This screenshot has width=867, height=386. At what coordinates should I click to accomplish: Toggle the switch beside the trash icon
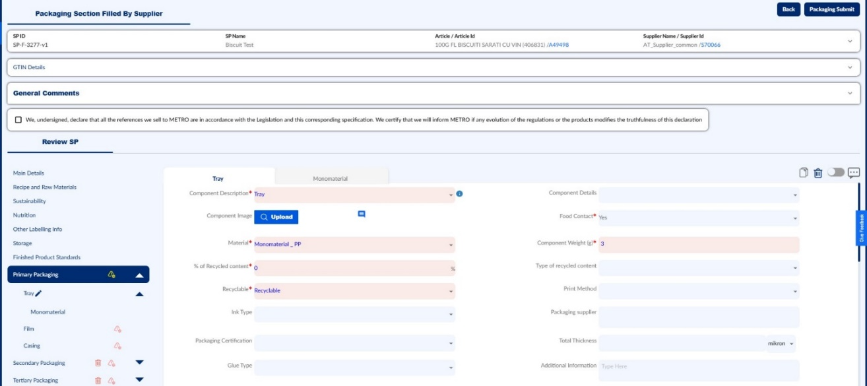[836, 172]
